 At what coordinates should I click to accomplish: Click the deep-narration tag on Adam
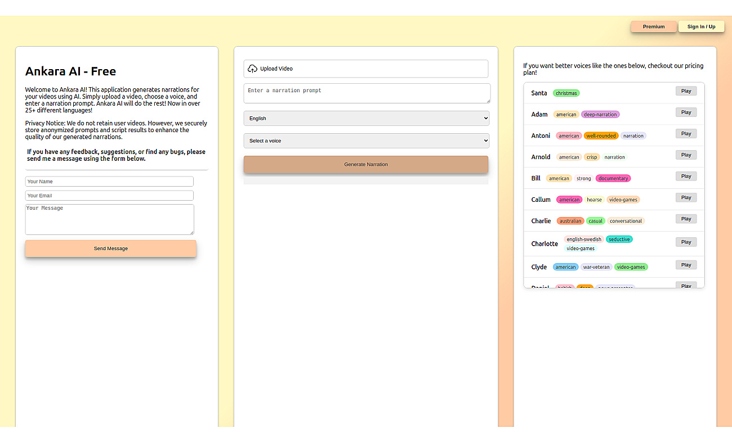tap(600, 115)
